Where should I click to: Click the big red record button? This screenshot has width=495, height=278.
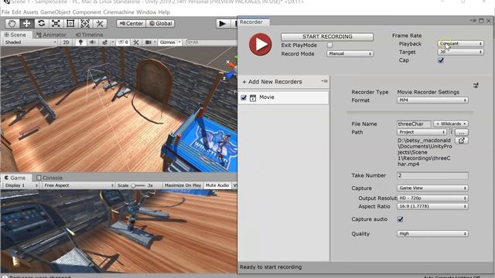coord(261,45)
